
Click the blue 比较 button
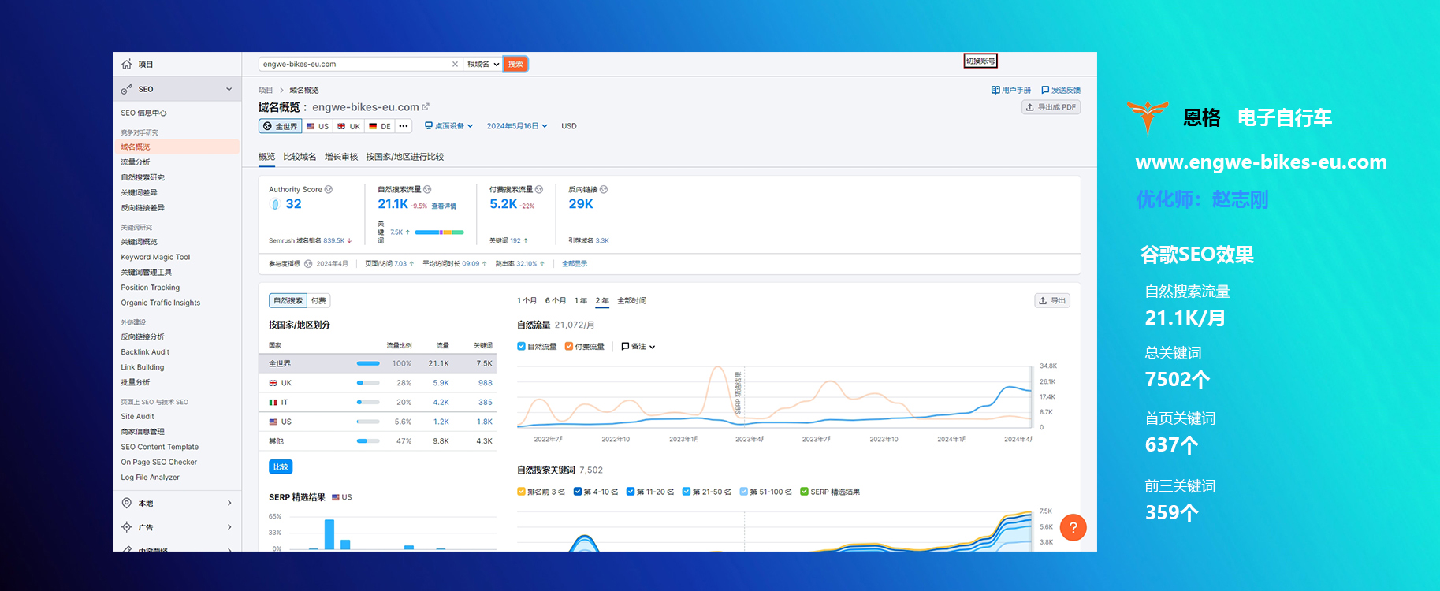coord(281,466)
